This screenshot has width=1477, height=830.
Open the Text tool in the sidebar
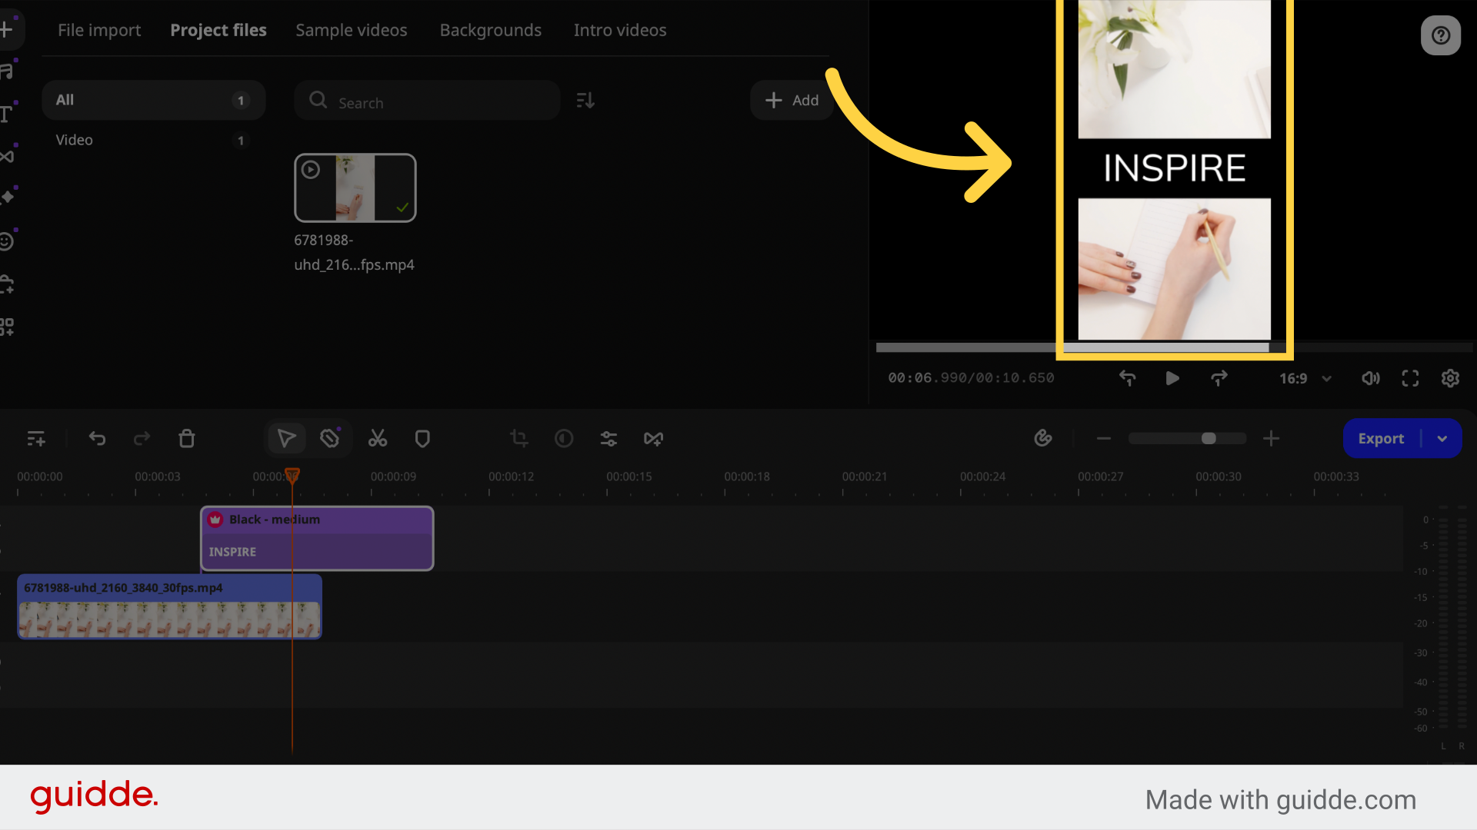pos(8,114)
